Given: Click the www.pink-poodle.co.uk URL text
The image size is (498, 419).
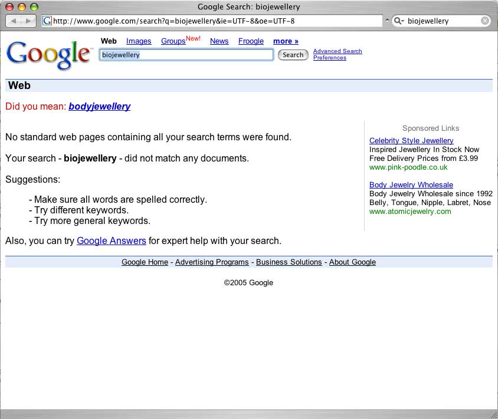Looking at the screenshot, I should pos(408,167).
